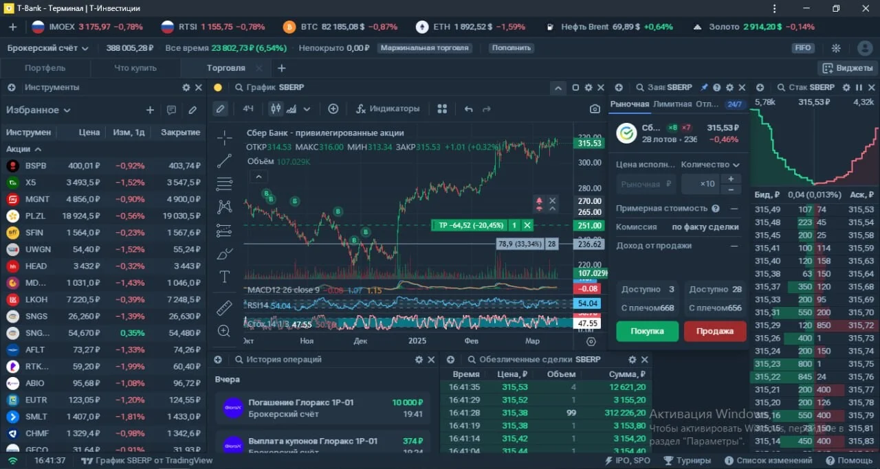
Task: Select the trend line drawing tool
Action: click(224, 161)
